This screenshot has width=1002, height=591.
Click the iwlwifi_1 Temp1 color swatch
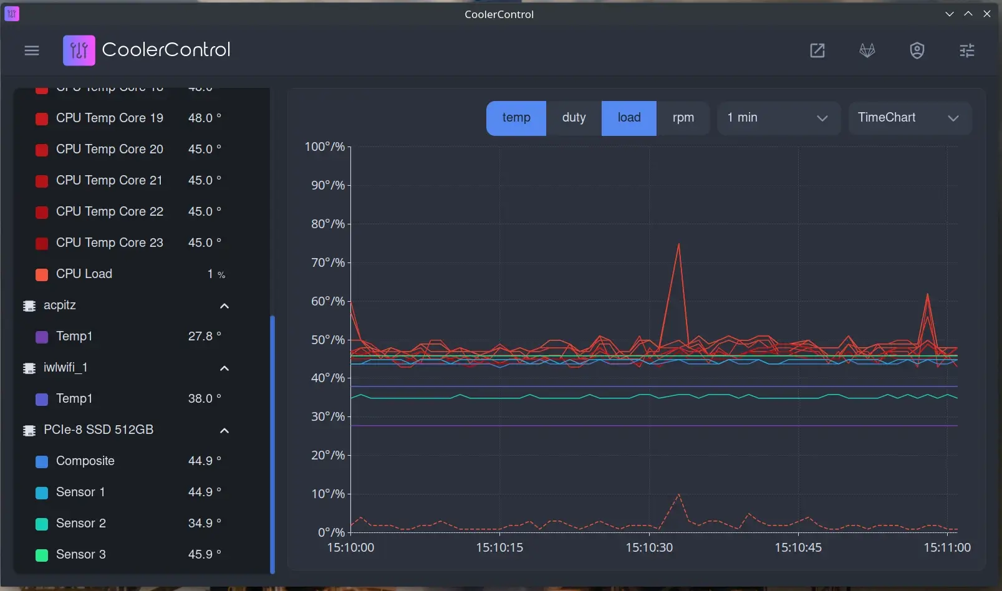pyautogui.click(x=42, y=400)
